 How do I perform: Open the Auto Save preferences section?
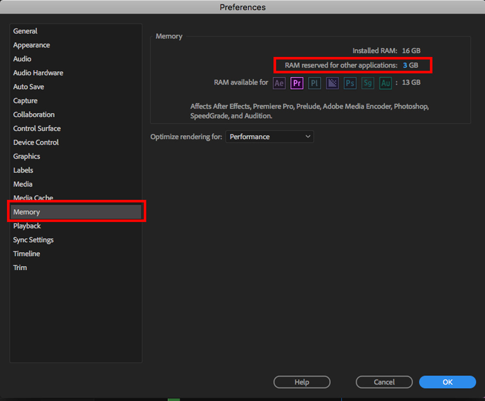coord(29,86)
